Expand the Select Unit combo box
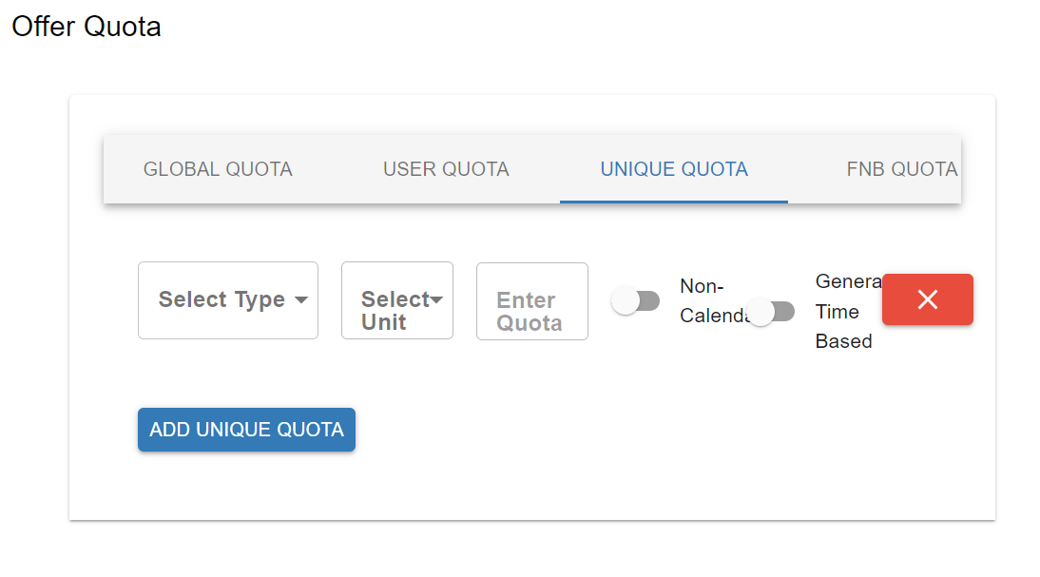Viewport: 1040px width, 577px height. [397, 301]
